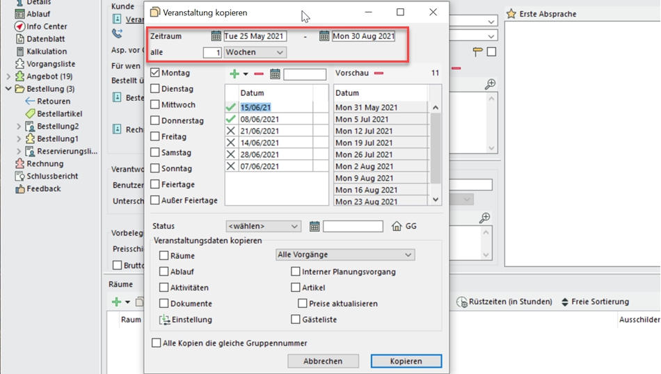Click the Abbrechen button
Viewport: 661px width, 374px height.
pyautogui.click(x=323, y=361)
